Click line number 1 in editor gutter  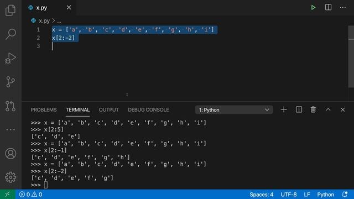(38, 29)
